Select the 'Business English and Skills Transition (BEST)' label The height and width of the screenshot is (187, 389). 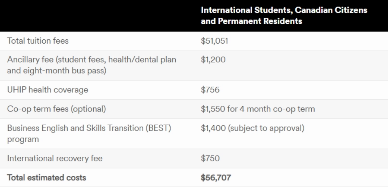click(89, 128)
